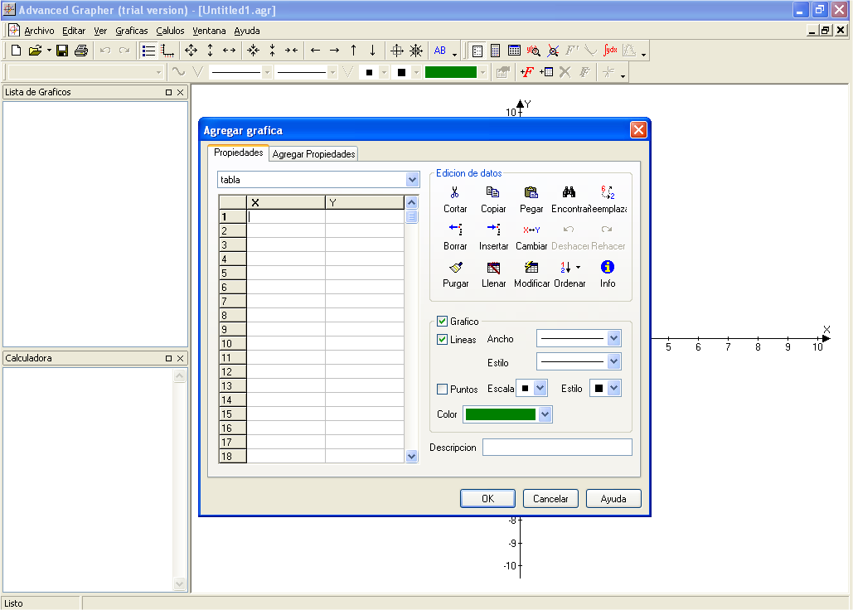Open the Graficas menu

[x=132, y=31]
